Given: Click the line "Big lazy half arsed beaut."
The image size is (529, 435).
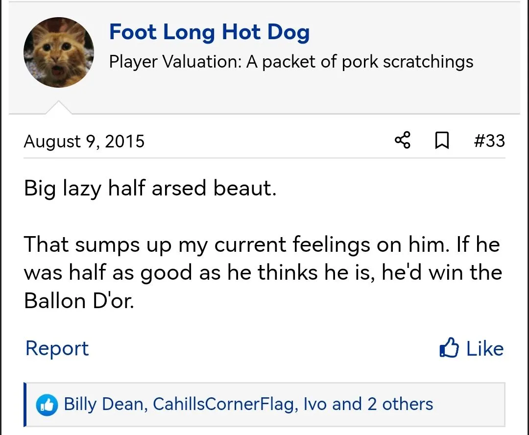Looking at the screenshot, I should [150, 189].
